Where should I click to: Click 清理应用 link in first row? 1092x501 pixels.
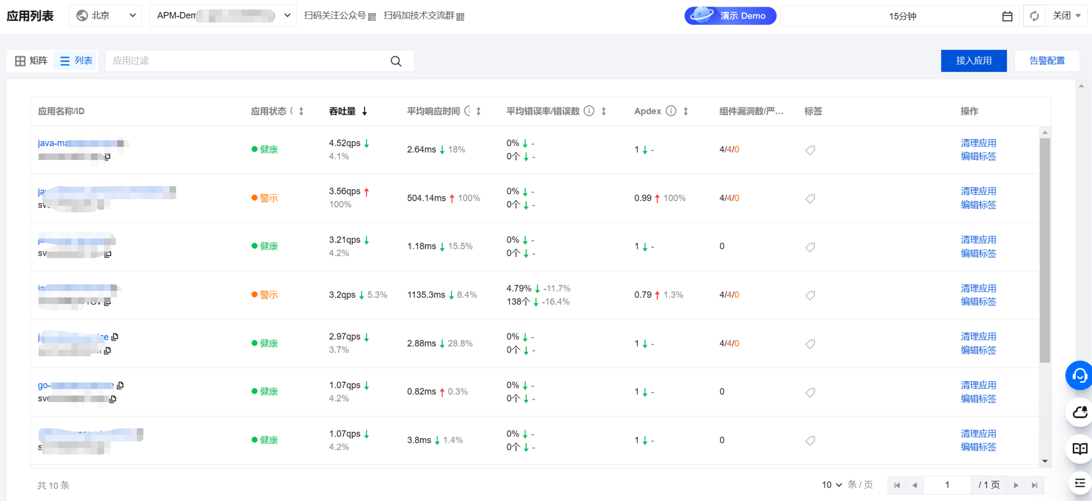(x=978, y=143)
